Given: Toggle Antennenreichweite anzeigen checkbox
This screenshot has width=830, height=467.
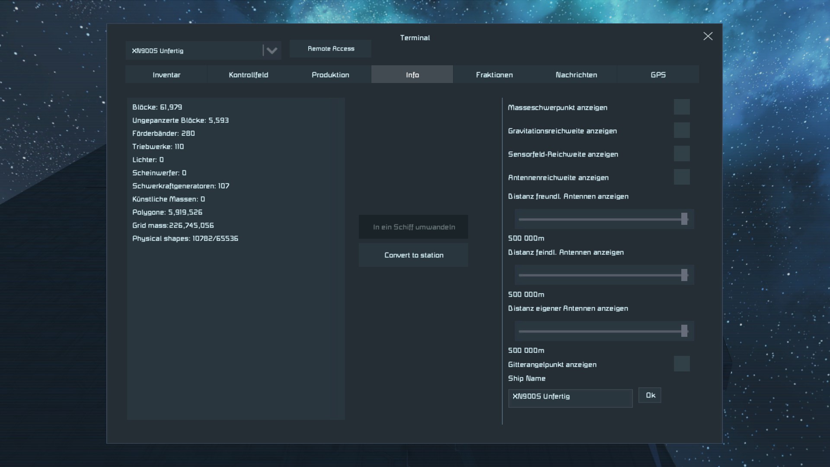Looking at the screenshot, I should point(682,177).
